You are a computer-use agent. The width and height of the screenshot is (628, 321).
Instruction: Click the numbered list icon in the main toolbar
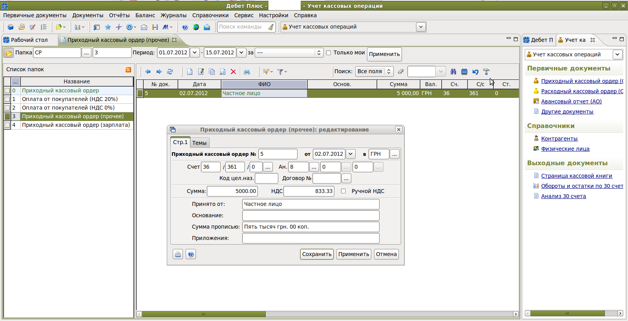44,27
